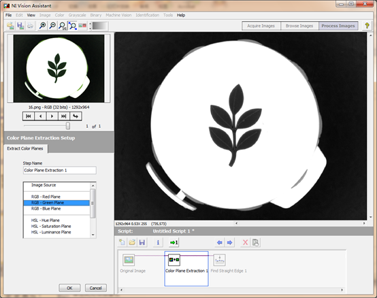Image resolution: width=377 pixels, height=298 pixels.
Task: Click the color plane list scroll down arrow
Action: [x=93, y=235]
